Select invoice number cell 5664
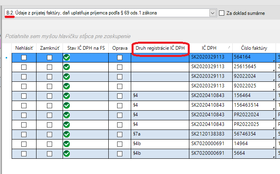 pos(254,154)
